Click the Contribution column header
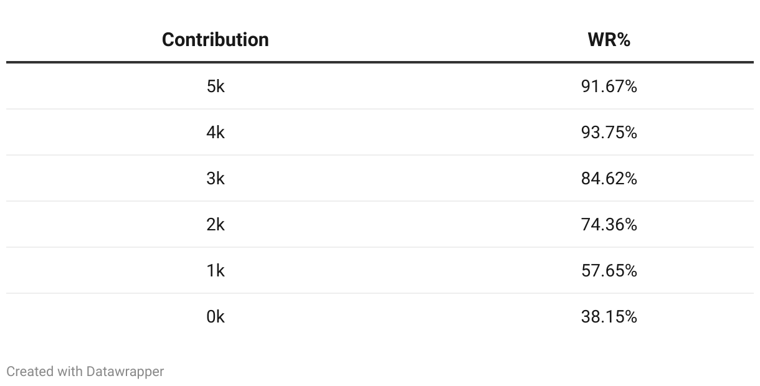 (x=215, y=40)
